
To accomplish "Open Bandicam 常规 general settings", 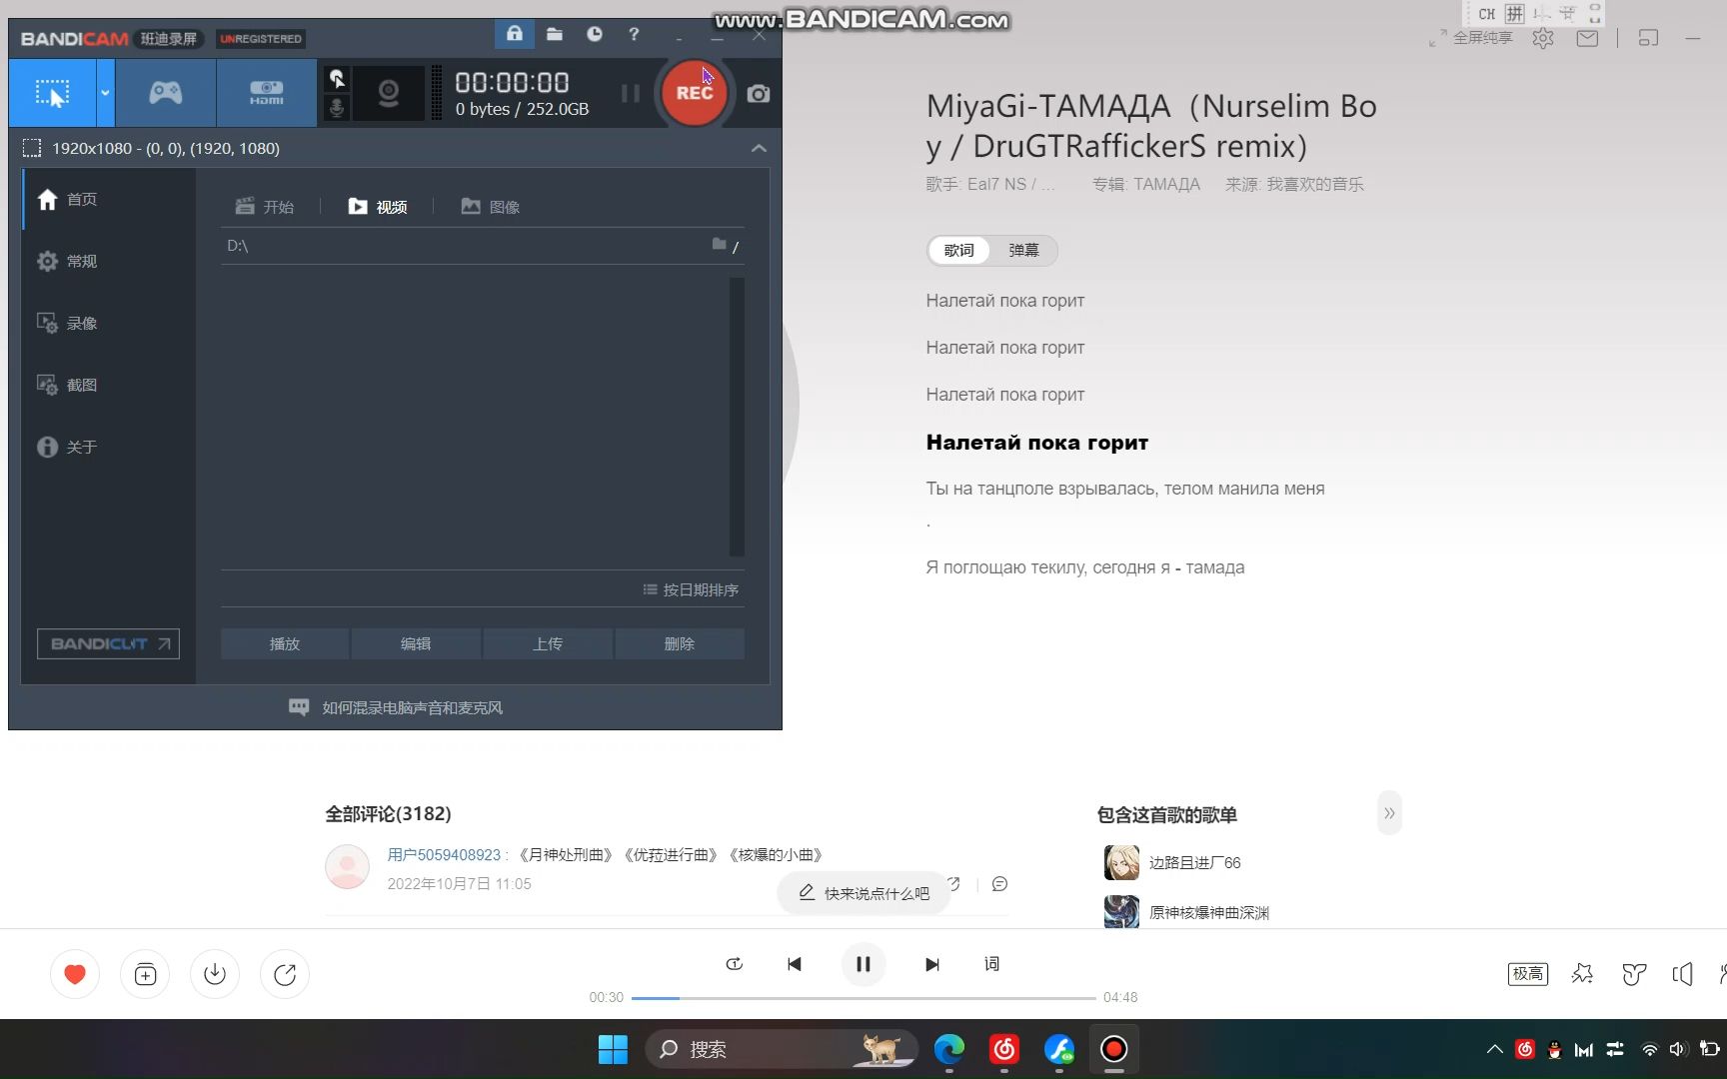I will coord(108,261).
